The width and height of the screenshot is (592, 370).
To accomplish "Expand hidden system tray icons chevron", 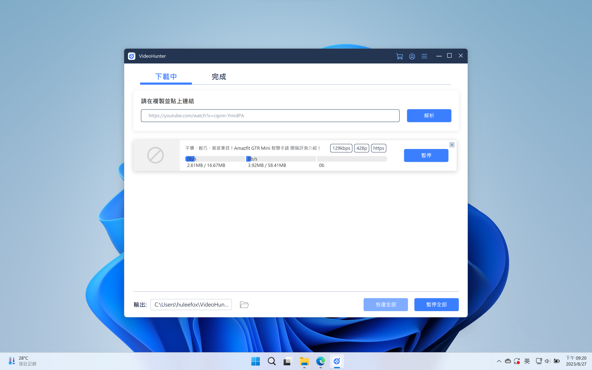I will coord(499,361).
